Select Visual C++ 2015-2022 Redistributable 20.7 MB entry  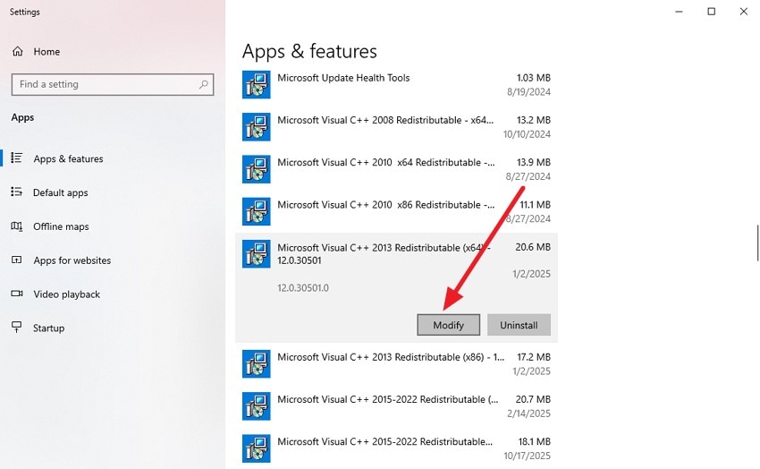396,406
